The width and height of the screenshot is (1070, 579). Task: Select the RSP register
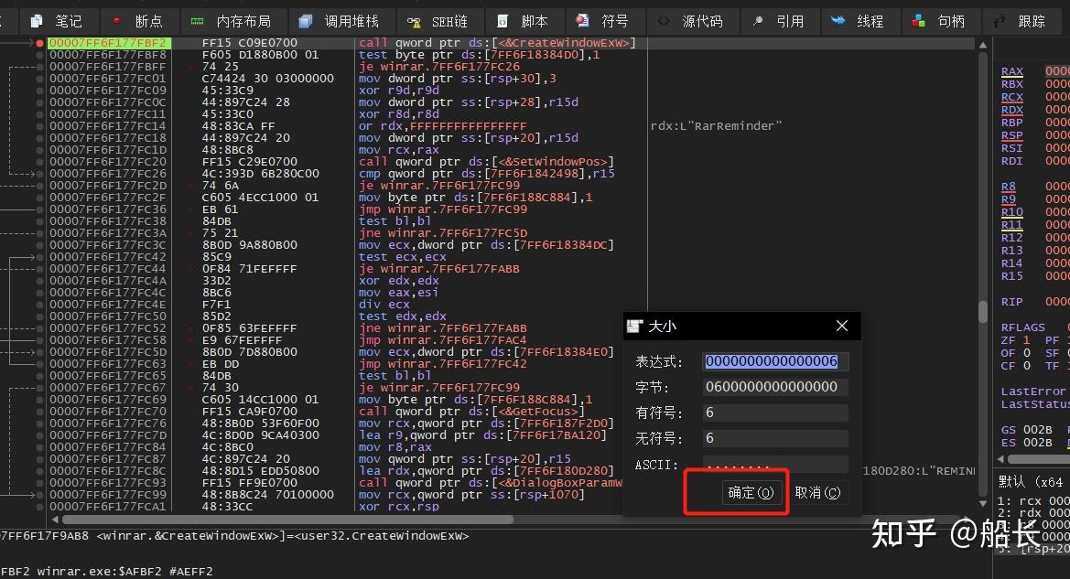(1012, 135)
